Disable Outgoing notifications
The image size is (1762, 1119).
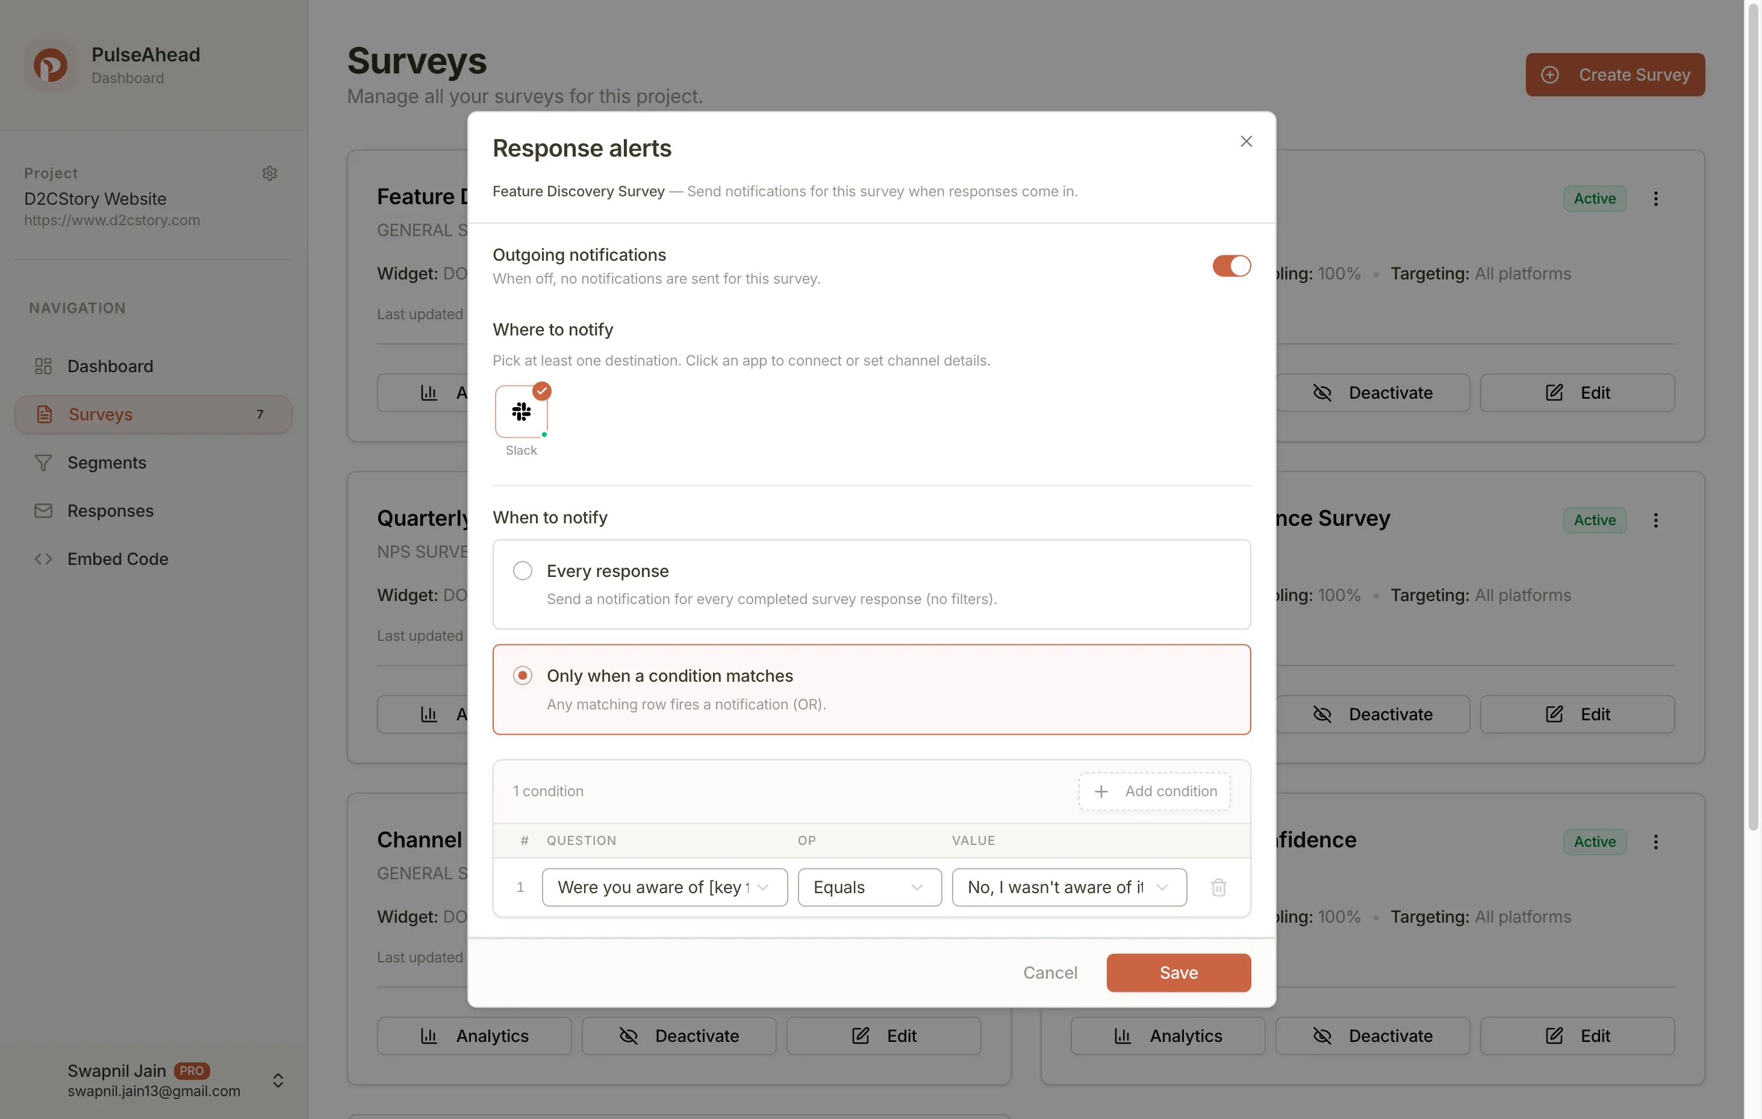pos(1230,266)
